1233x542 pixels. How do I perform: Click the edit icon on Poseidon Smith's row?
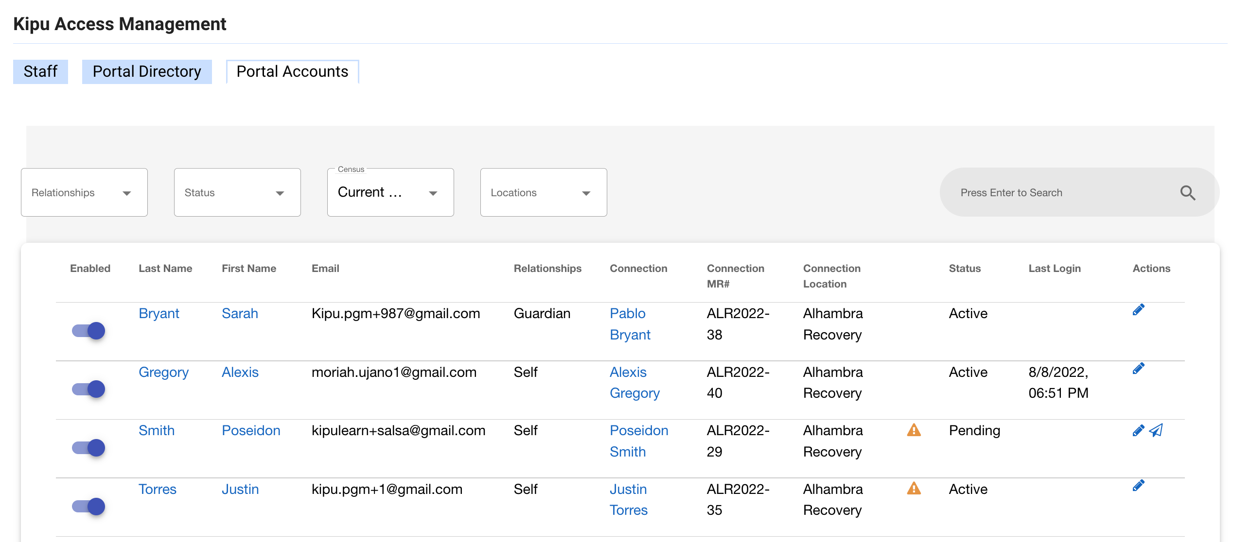tap(1137, 430)
